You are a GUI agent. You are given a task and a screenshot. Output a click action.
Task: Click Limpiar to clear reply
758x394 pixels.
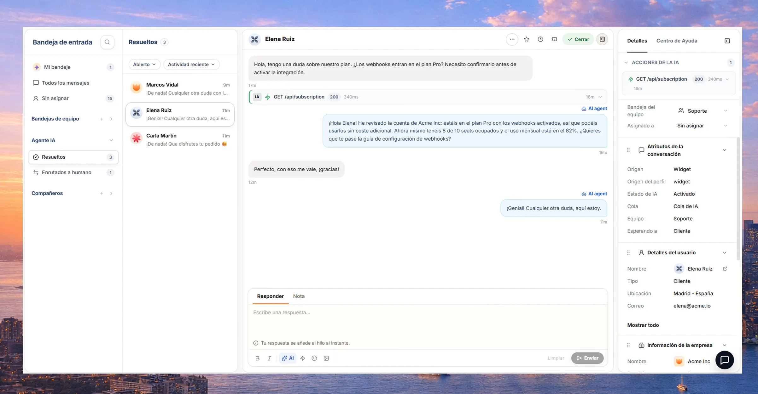click(556, 358)
